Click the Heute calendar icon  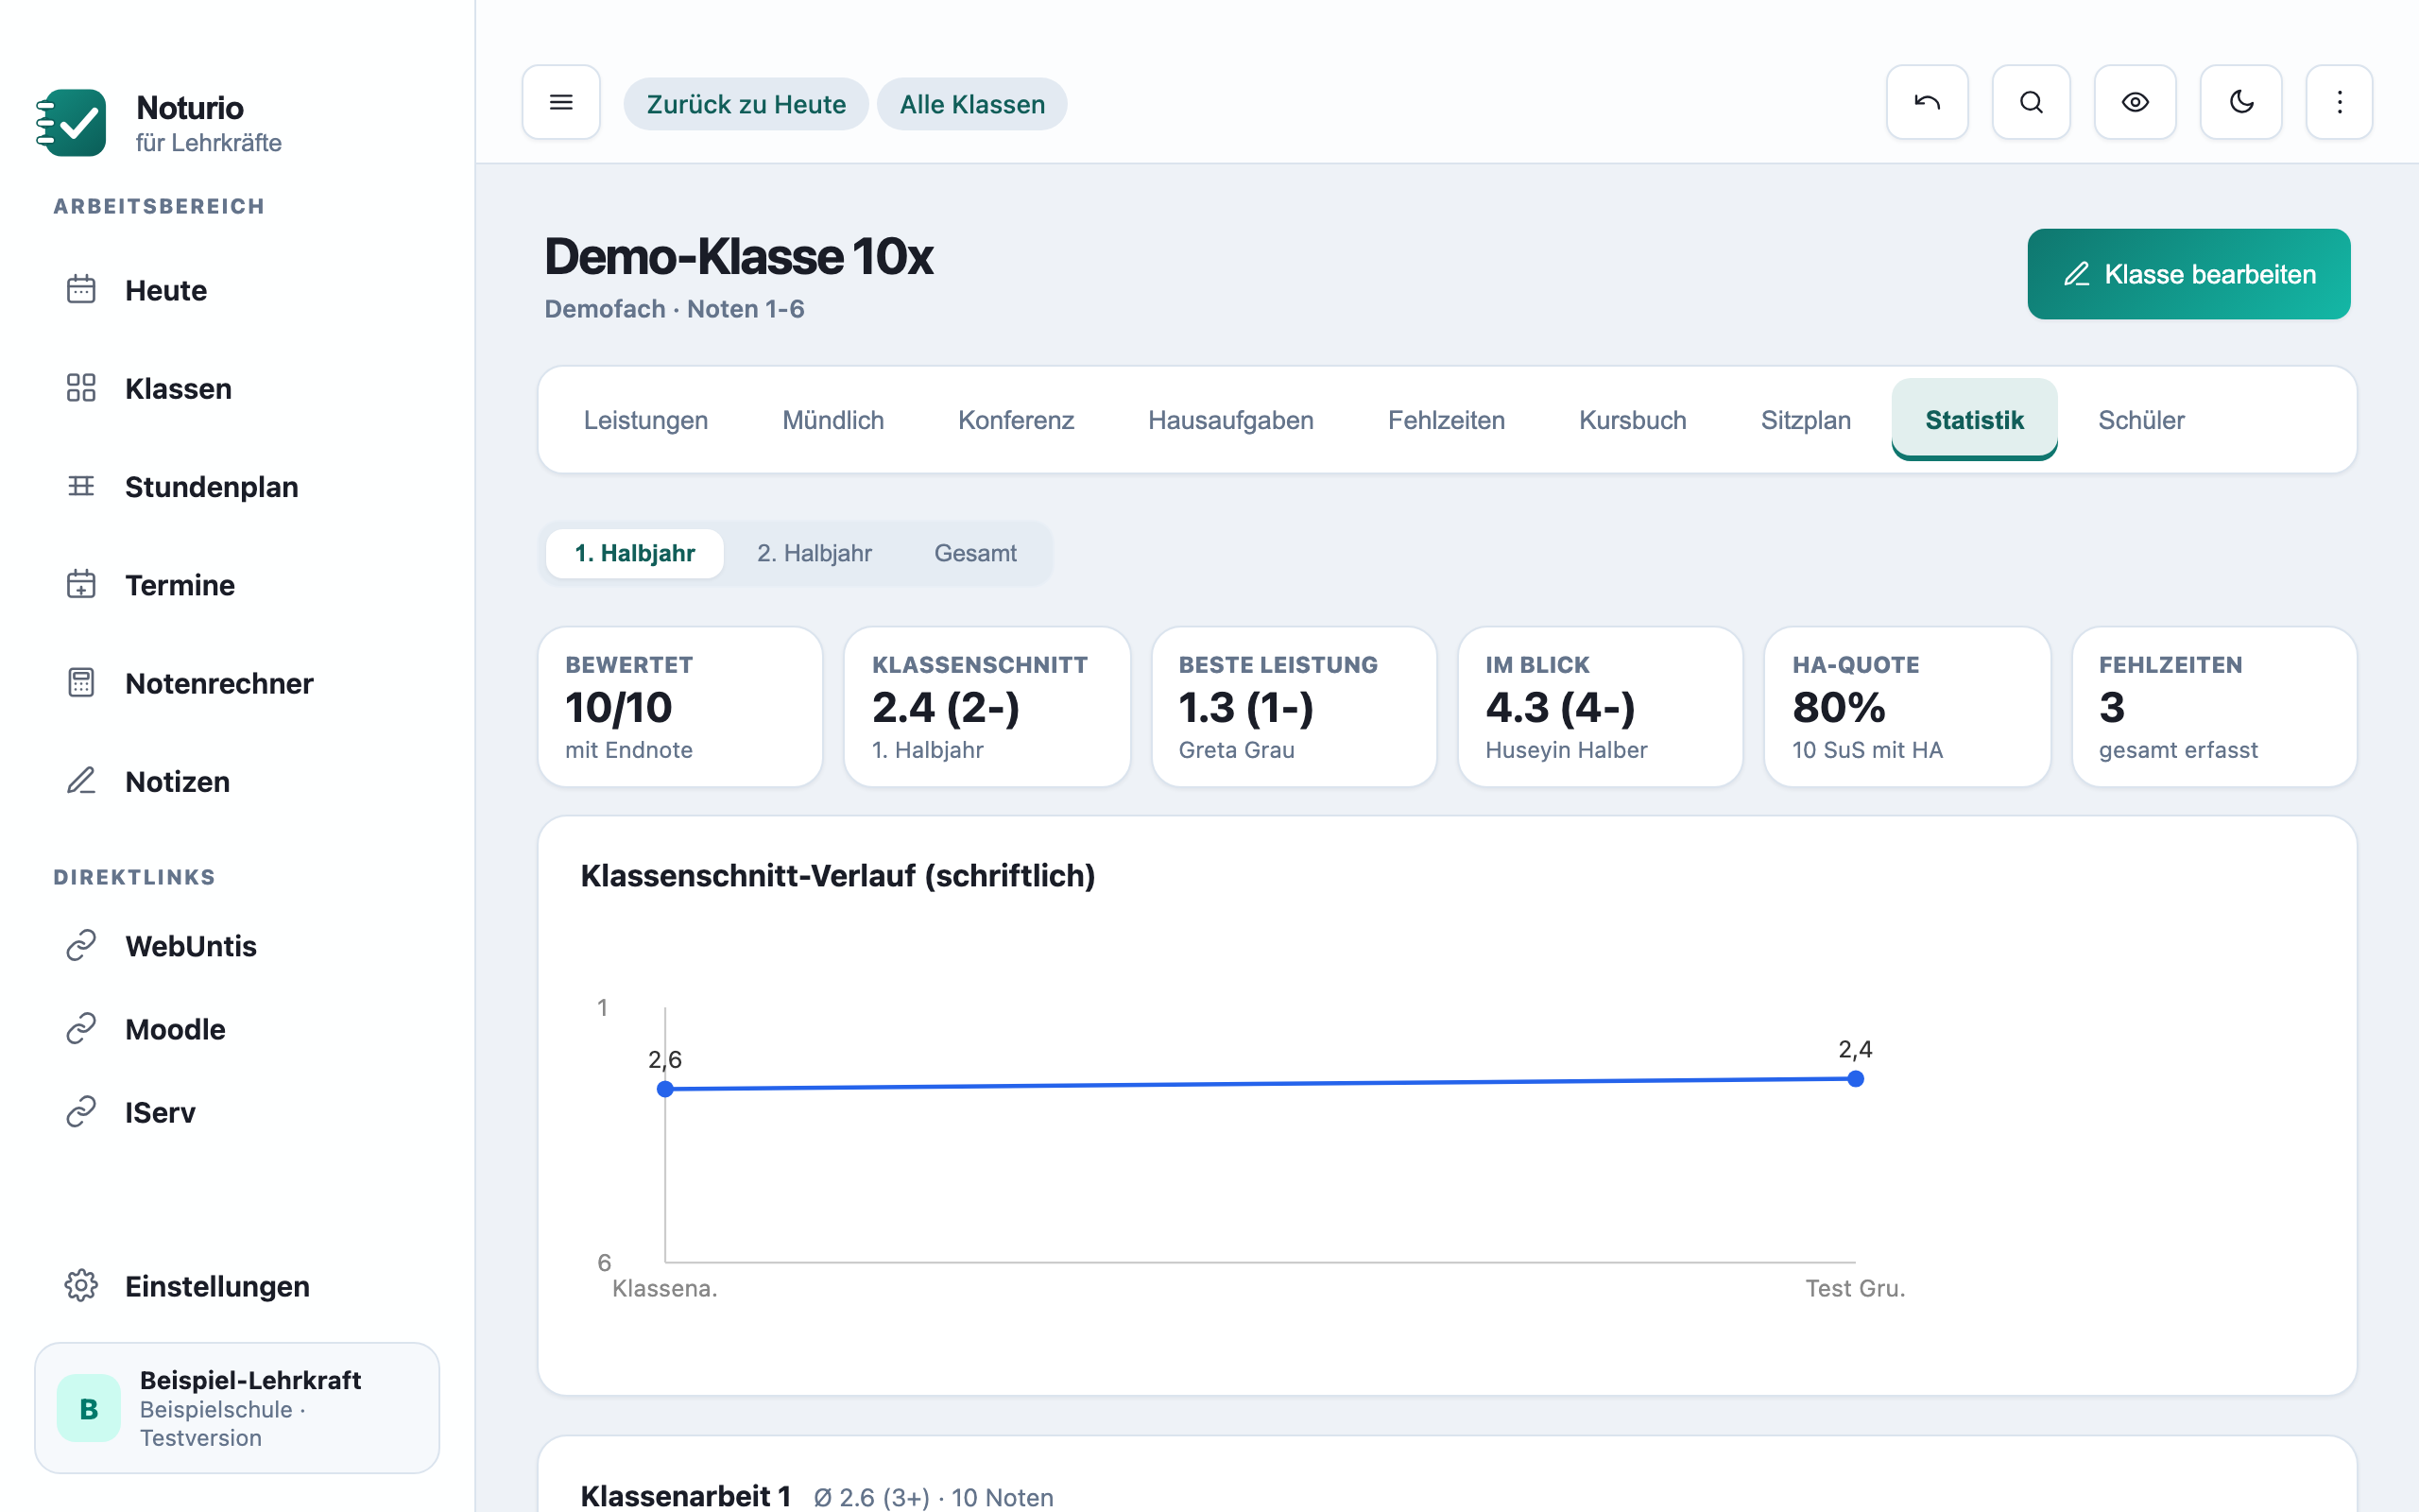81,290
